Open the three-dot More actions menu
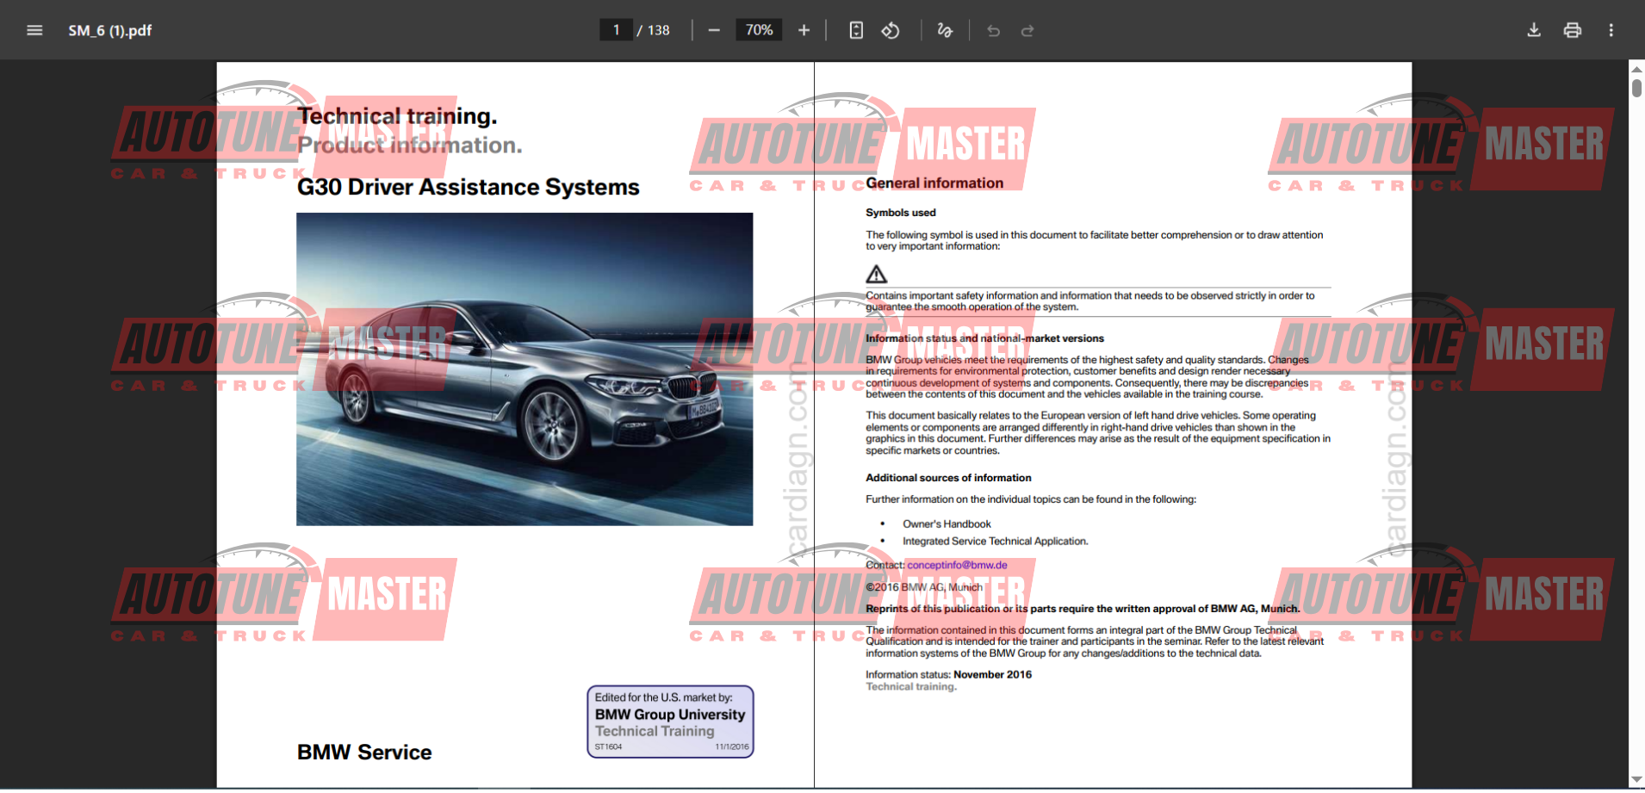Viewport: 1645px width, 793px height. pyautogui.click(x=1611, y=29)
